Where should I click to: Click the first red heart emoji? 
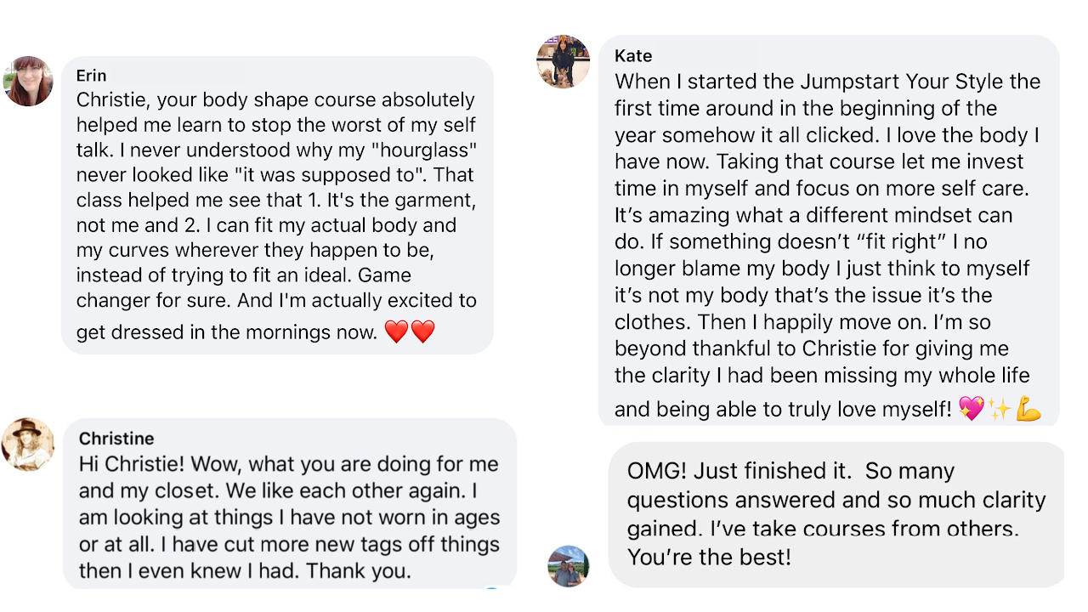point(397,331)
